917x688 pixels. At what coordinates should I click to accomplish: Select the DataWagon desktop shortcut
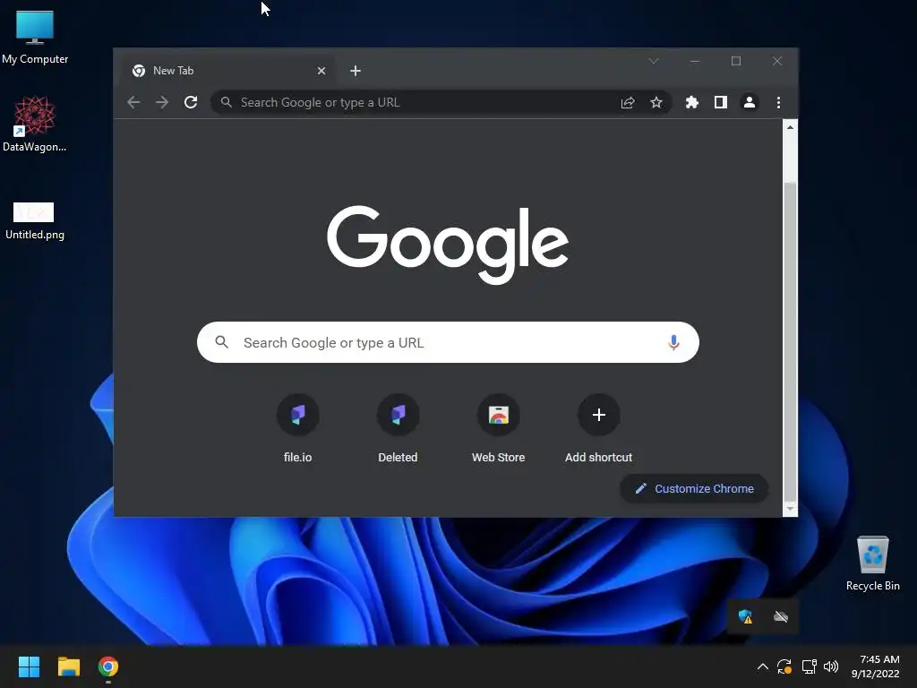[35, 124]
